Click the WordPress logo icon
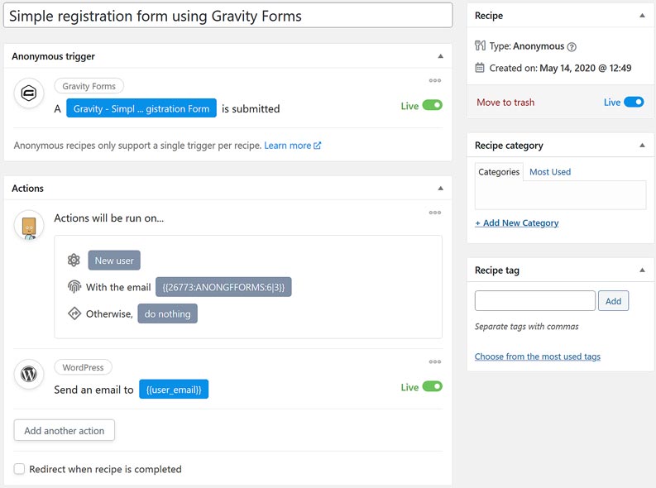The width and height of the screenshot is (656, 488). point(29,374)
